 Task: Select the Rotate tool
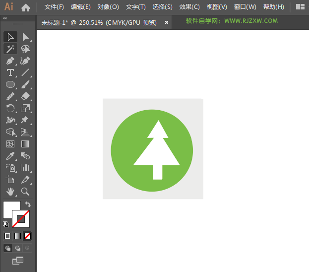[10, 108]
